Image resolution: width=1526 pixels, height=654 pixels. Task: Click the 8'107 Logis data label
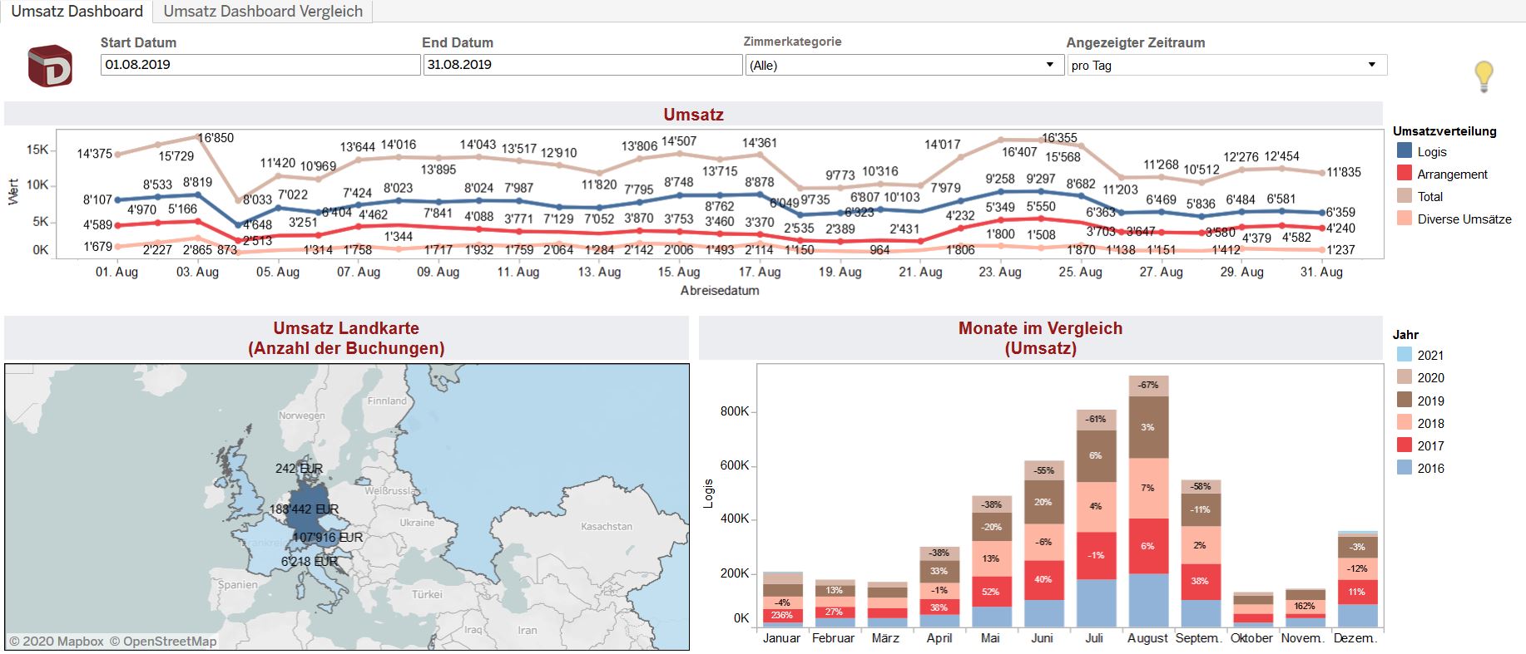(97, 199)
